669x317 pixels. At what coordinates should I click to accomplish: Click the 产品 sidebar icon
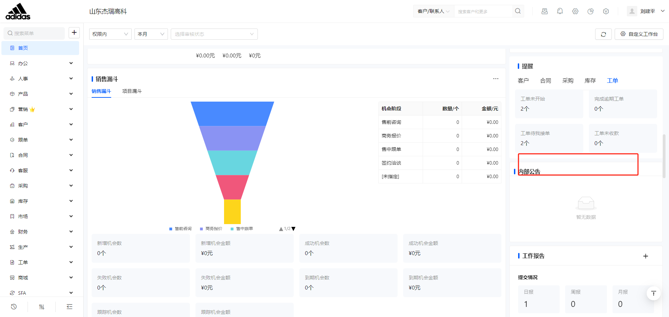click(12, 94)
